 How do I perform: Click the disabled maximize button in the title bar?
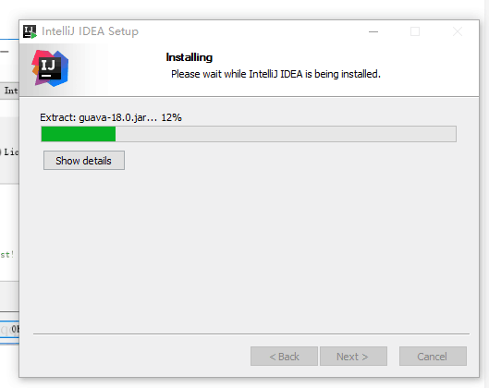(x=415, y=31)
